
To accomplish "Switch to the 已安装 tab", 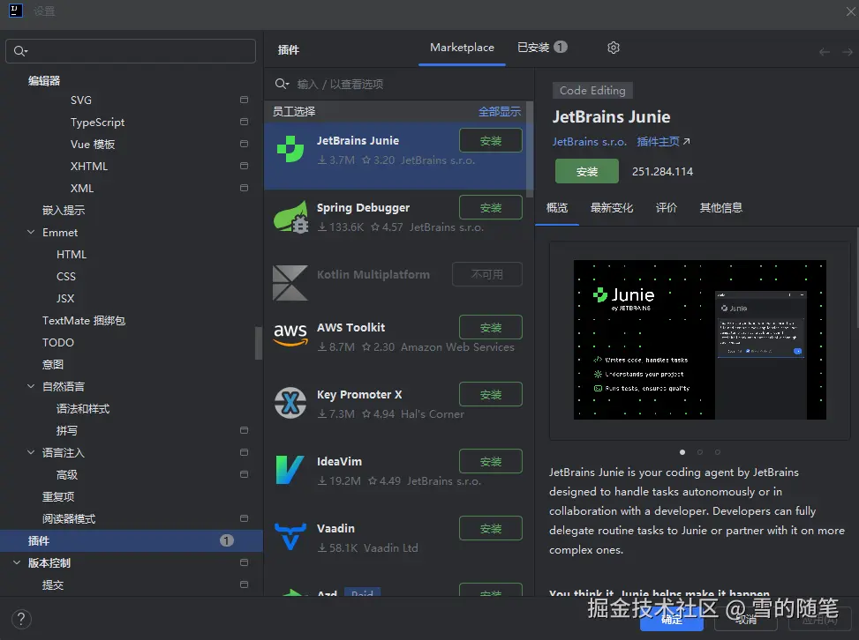I will 542,48.
